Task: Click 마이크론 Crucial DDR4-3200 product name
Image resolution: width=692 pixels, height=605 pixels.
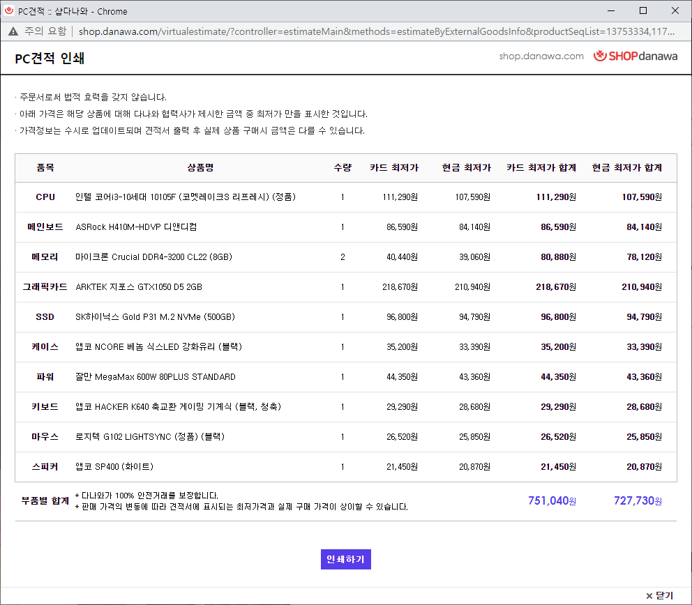Action: [153, 257]
